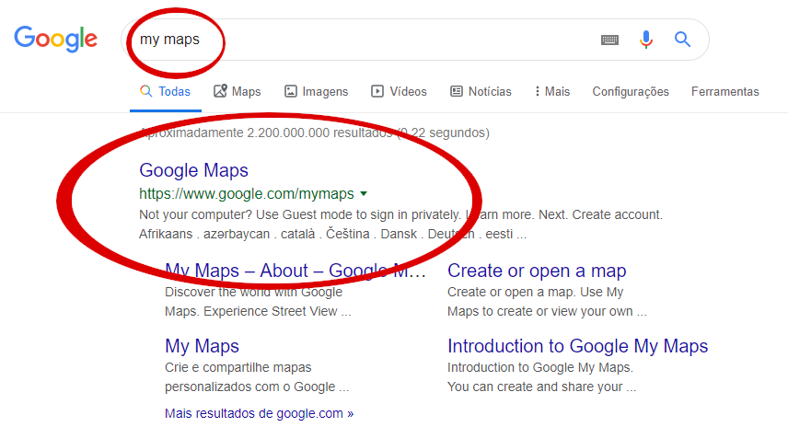788x427 pixels.
Task: Open 'My Maps – About – Google M...' link
Action: click(x=295, y=271)
